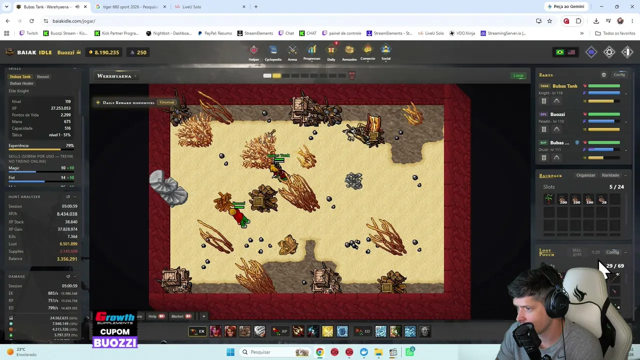Toggle the EK hotbar group button
This screenshot has width=640, height=360.
pos(197,331)
